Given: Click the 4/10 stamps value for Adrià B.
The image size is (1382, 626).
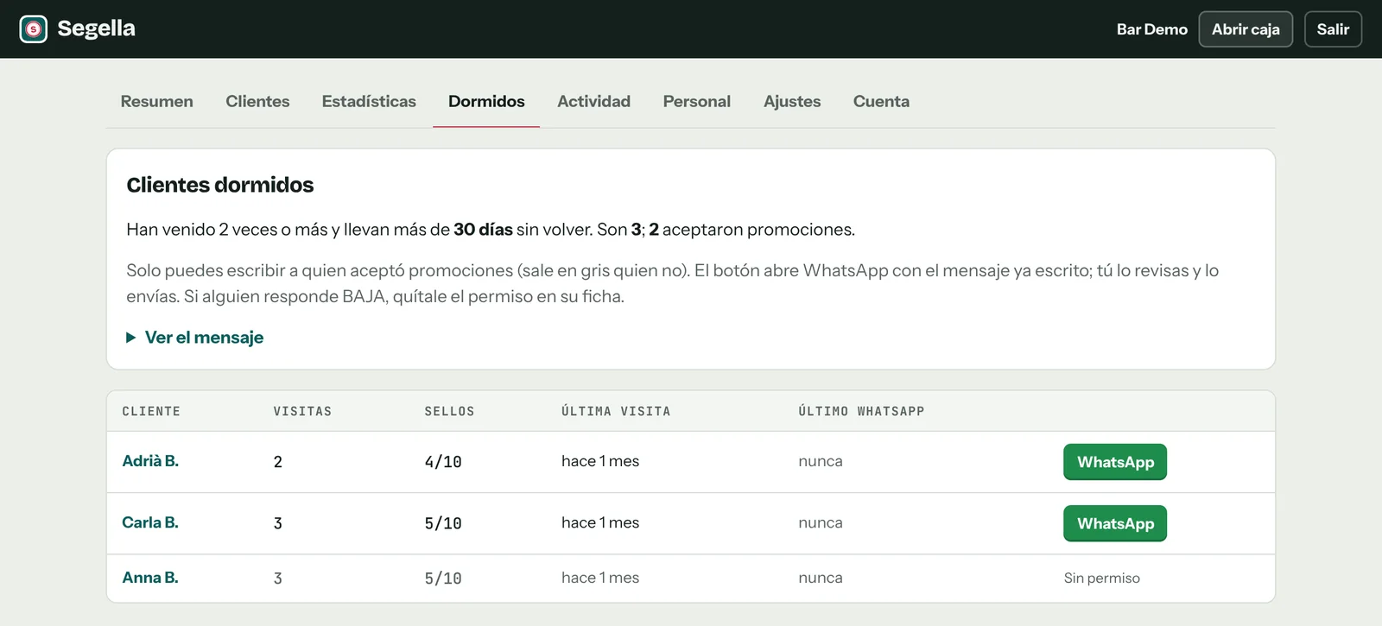Looking at the screenshot, I should (x=443, y=462).
